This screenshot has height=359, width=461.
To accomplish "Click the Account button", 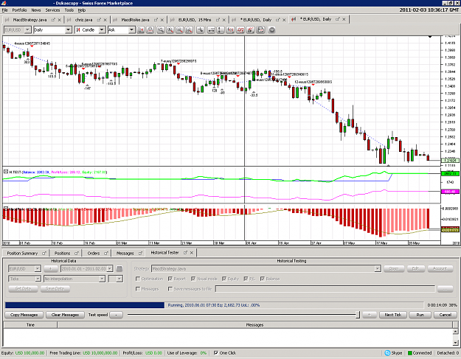I will (440, 269).
